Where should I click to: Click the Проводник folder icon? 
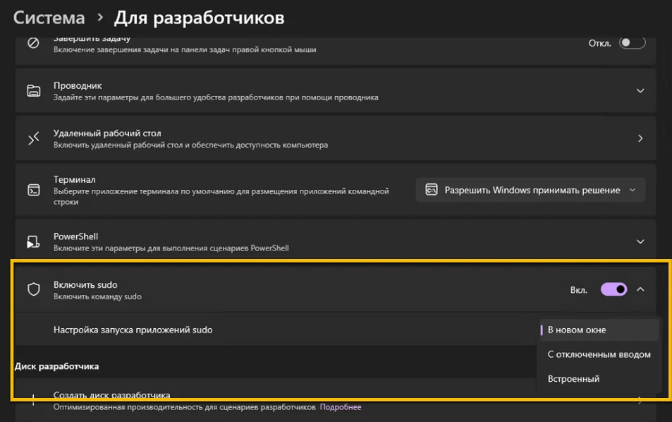point(33,90)
